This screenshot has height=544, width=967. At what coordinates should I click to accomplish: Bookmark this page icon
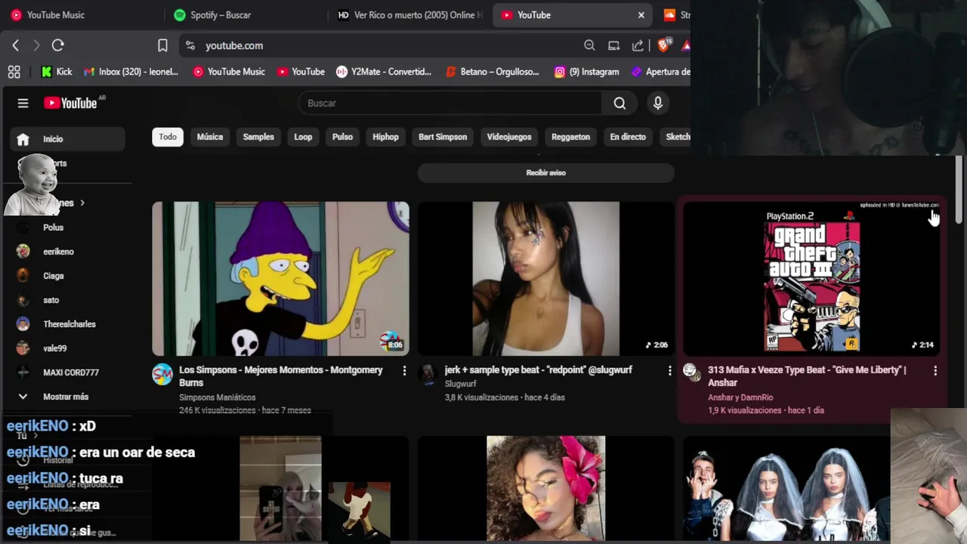[162, 45]
